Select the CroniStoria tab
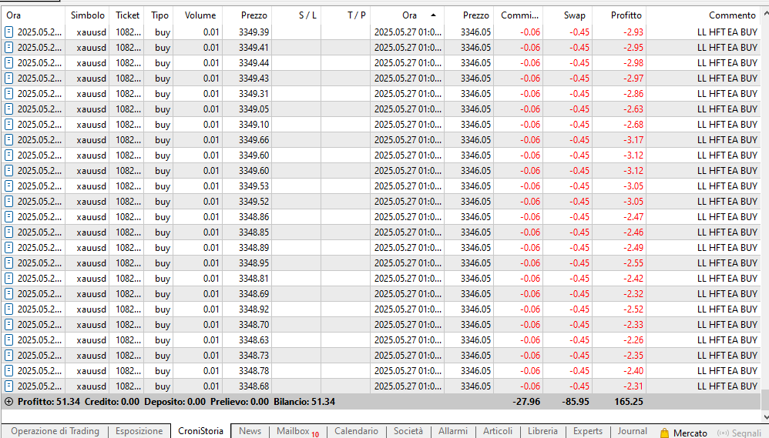Image resolution: width=769 pixels, height=438 pixels. (200, 431)
